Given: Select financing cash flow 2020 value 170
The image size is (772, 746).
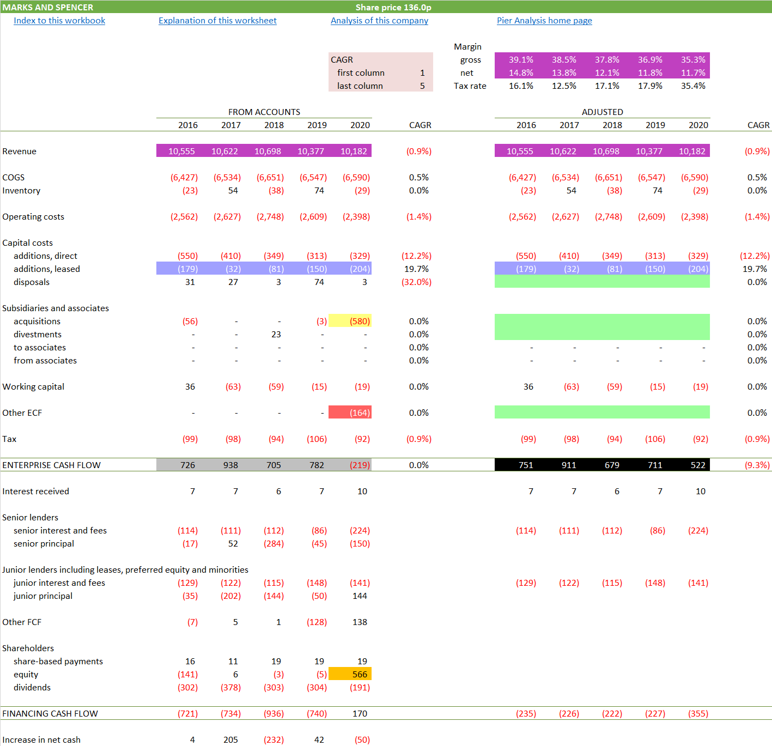Looking at the screenshot, I should (x=360, y=714).
